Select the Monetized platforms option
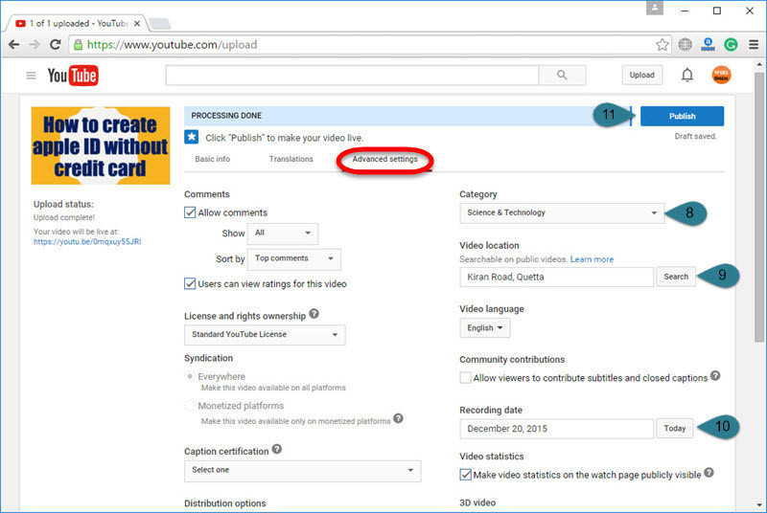The image size is (767, 513). [x=189, y=406]
